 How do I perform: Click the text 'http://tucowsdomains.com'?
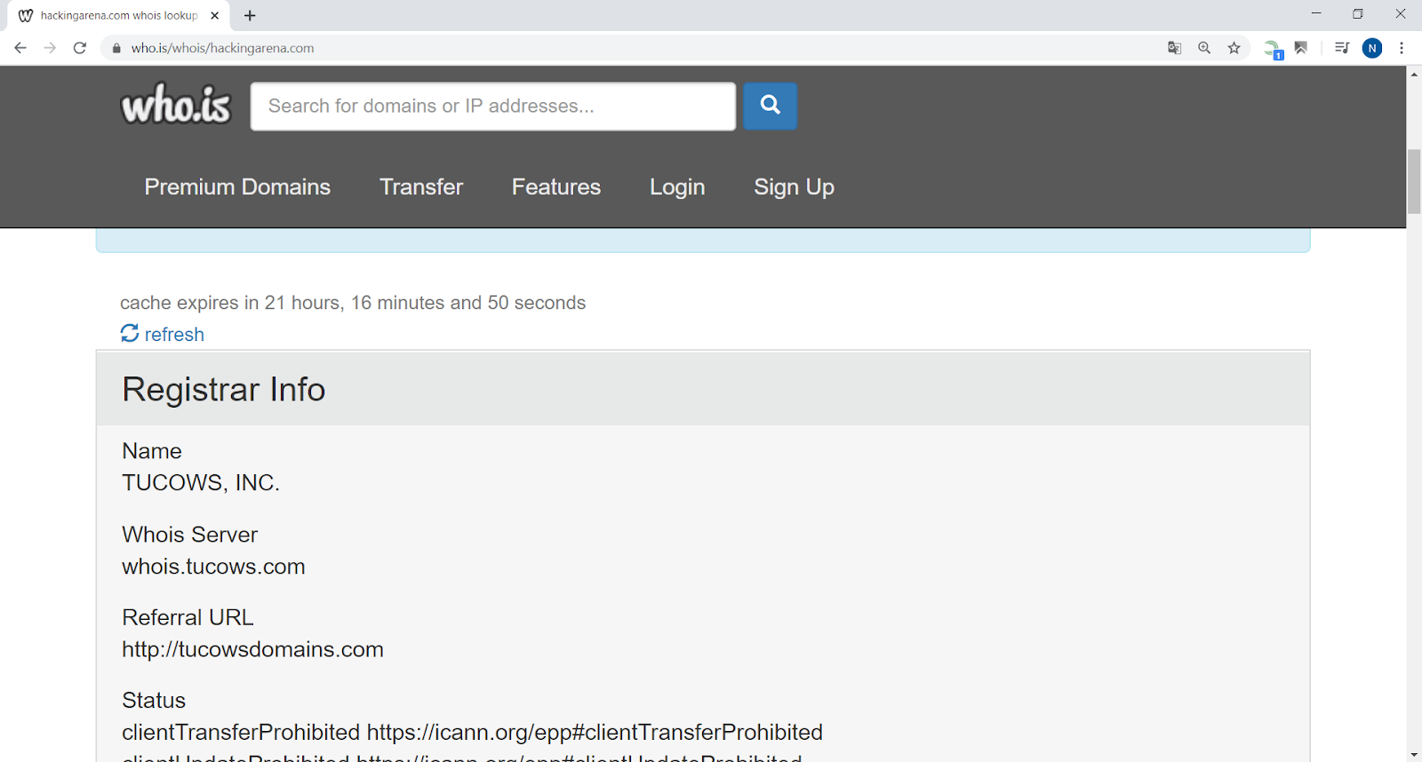coord(252,649)
